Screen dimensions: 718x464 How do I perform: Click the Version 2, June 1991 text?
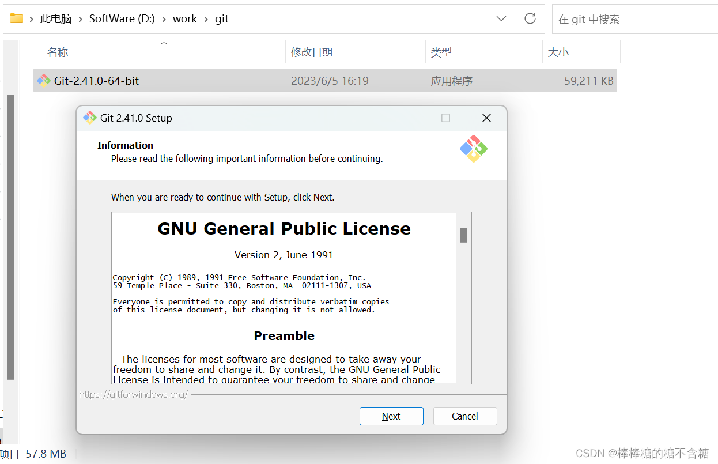point(284,255)
